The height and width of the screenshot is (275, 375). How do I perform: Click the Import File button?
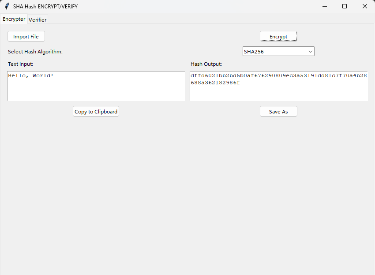point(26,36)
